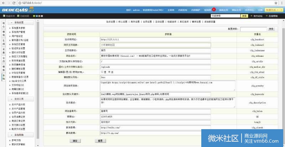Click the 搜索 config search button
The image size is (285, 147).
pyautogui.click(x=271, y=29)
